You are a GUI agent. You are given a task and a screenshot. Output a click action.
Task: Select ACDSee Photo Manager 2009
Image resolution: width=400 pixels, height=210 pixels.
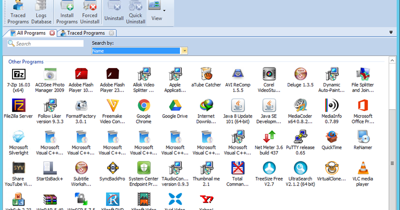(49, 80)
